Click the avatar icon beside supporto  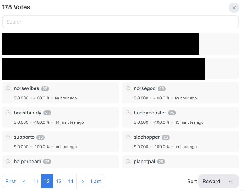click(x=8, y=137)
